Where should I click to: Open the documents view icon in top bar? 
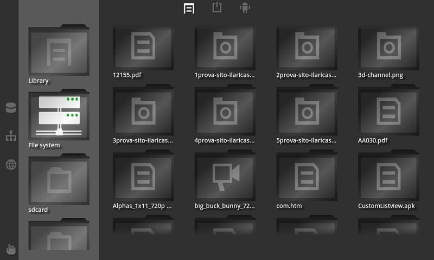(x=189, y=9)
